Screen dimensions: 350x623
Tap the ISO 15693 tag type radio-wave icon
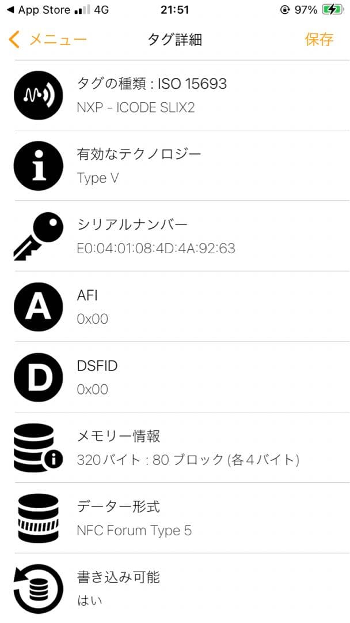pos(38,95)
